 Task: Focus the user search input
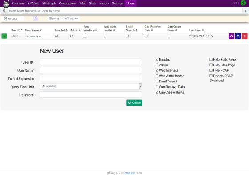(125, 11)
